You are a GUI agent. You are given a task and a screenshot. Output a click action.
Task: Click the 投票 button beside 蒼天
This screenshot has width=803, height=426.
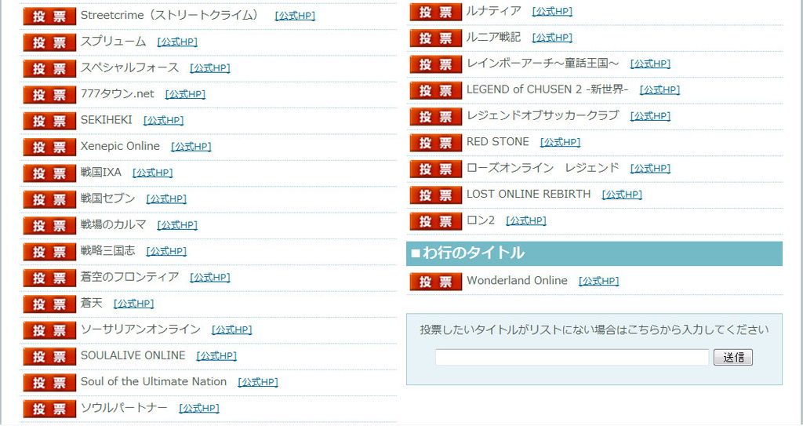pos(49,304)
